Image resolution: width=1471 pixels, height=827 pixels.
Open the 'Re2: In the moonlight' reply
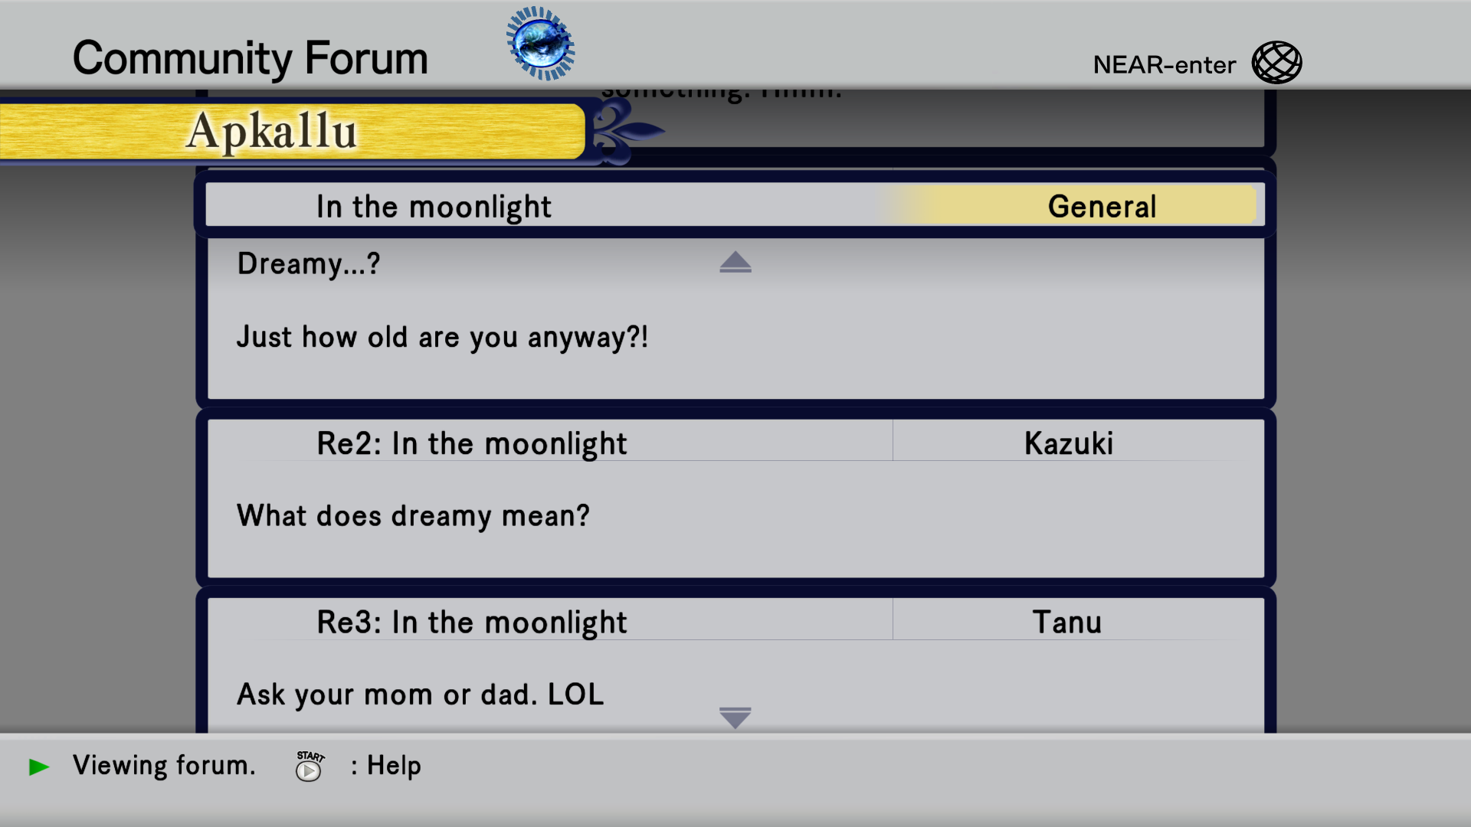[x=471, y=444]
